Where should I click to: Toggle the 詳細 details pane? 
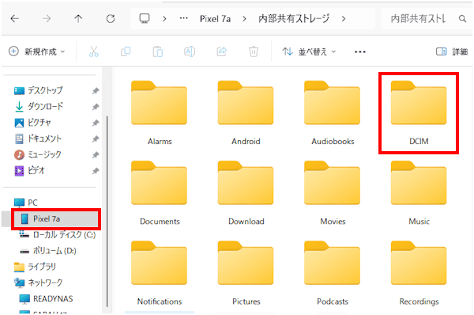pos(452,51)
